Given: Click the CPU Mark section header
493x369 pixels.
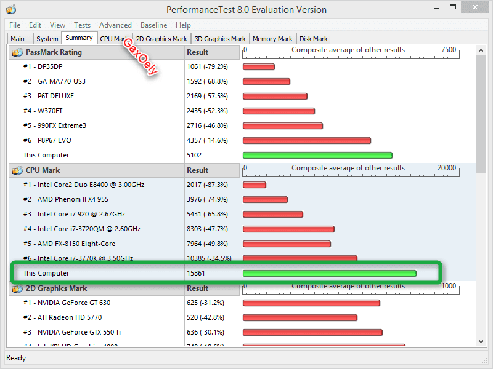Looking at the screenshot, I should click(x=97, y=170).
